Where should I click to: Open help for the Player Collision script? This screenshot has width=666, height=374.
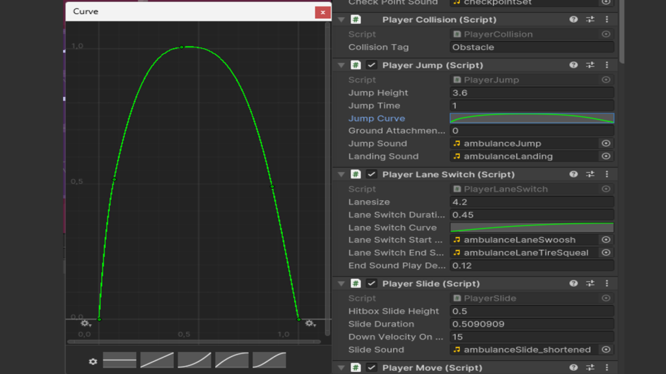point(572,19)
